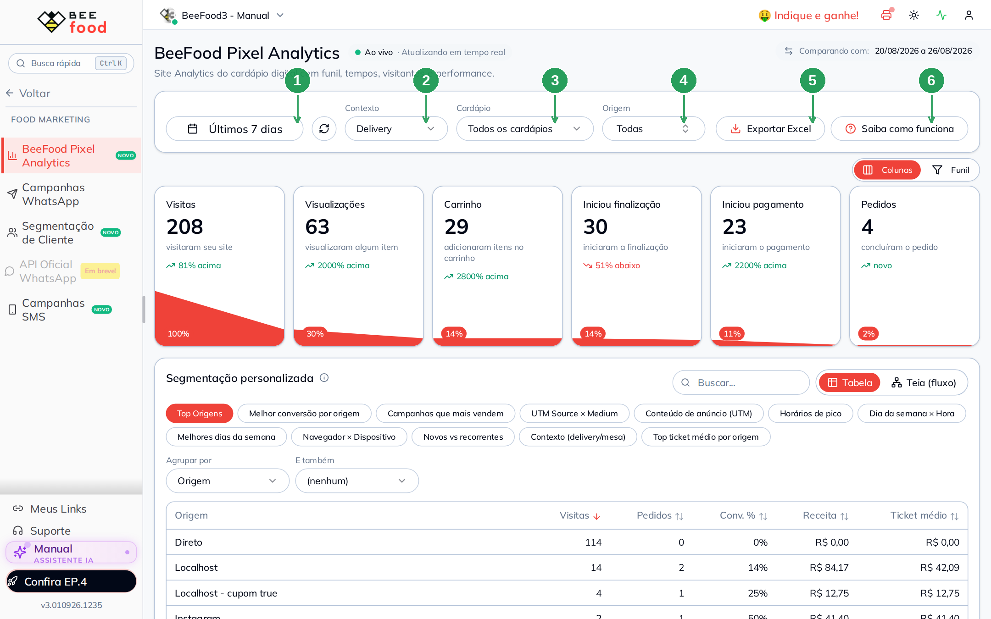Click the restaurant avatar beside BeeFood3
The width and height of the screenshot is (991, 619).
[x=168, y=15]
